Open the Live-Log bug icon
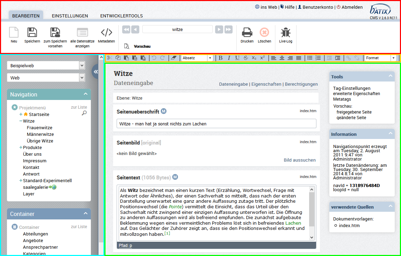This screenshot has width=401, height=256. [x=286, y=32]
